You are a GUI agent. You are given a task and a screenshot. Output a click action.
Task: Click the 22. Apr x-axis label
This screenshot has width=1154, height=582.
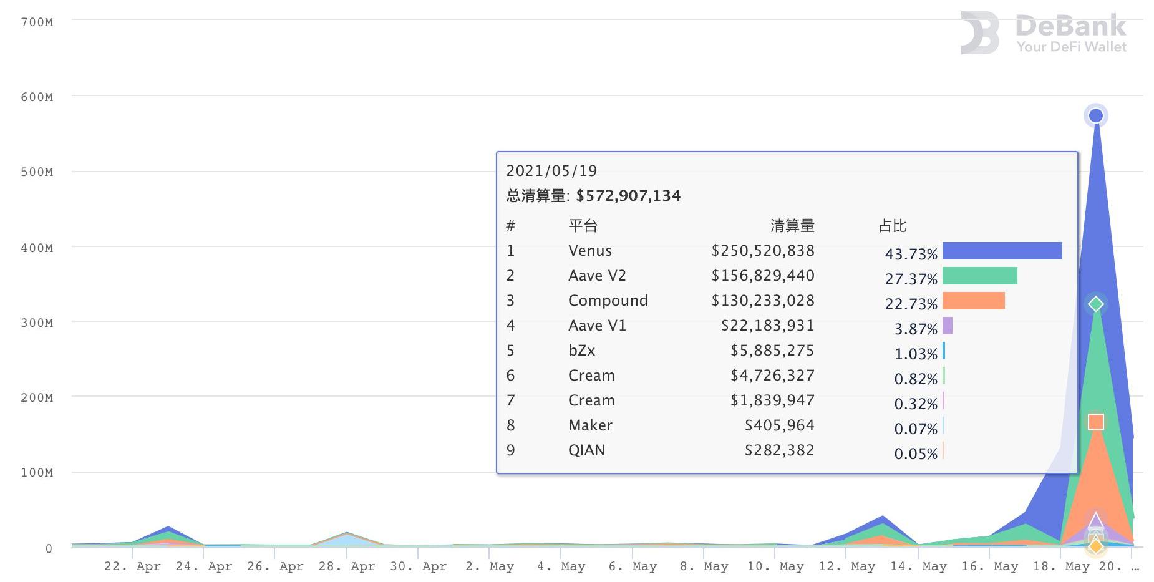[132, 566]
